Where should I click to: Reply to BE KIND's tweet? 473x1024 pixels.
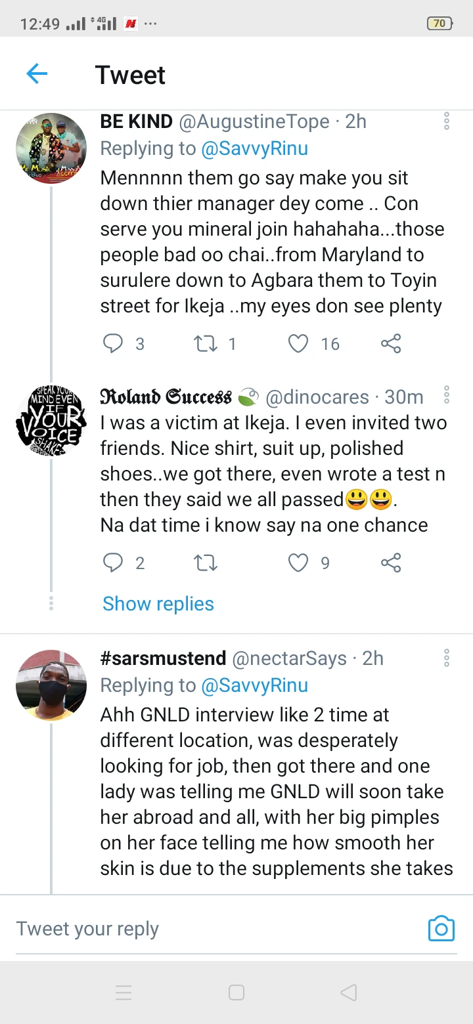[114, 343]
